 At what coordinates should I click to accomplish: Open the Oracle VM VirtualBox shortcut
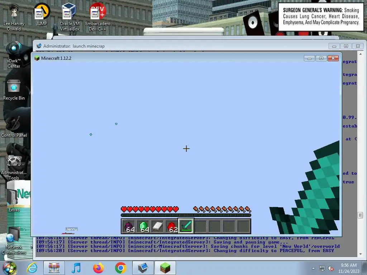(70, 17)
